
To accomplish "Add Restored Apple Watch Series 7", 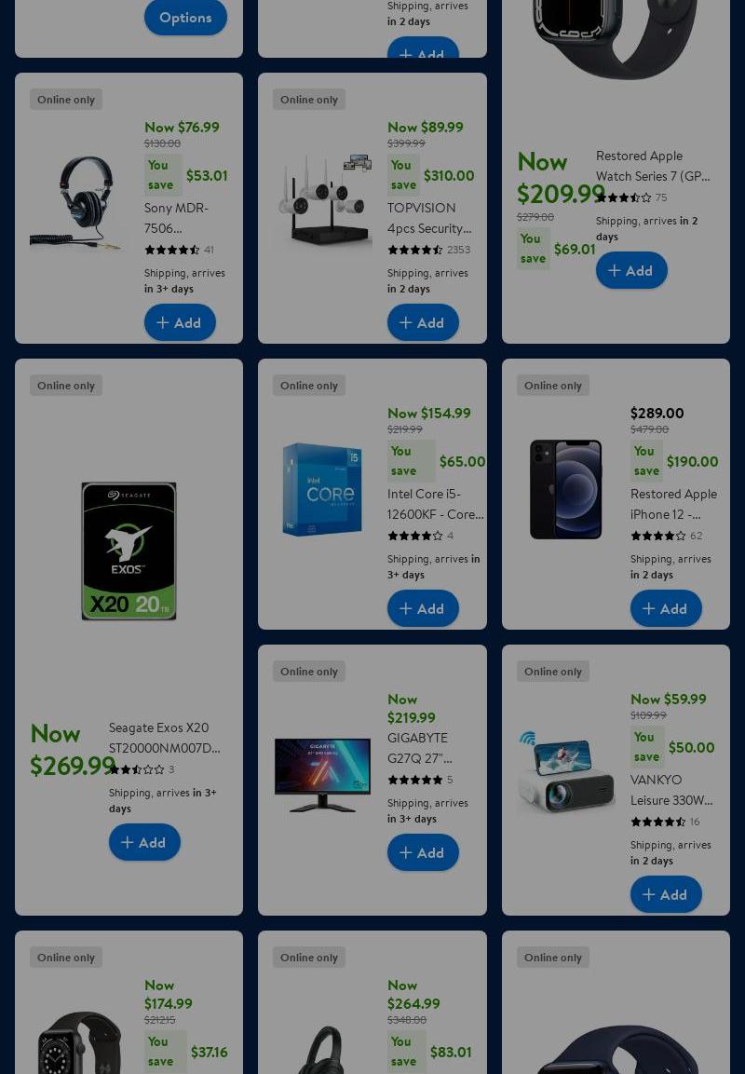I will [x=631, y=270].
